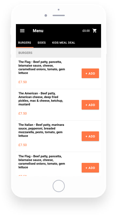Tap the phone's round home button
Viewport: 117px width, 215px height.
pos(58,186)
